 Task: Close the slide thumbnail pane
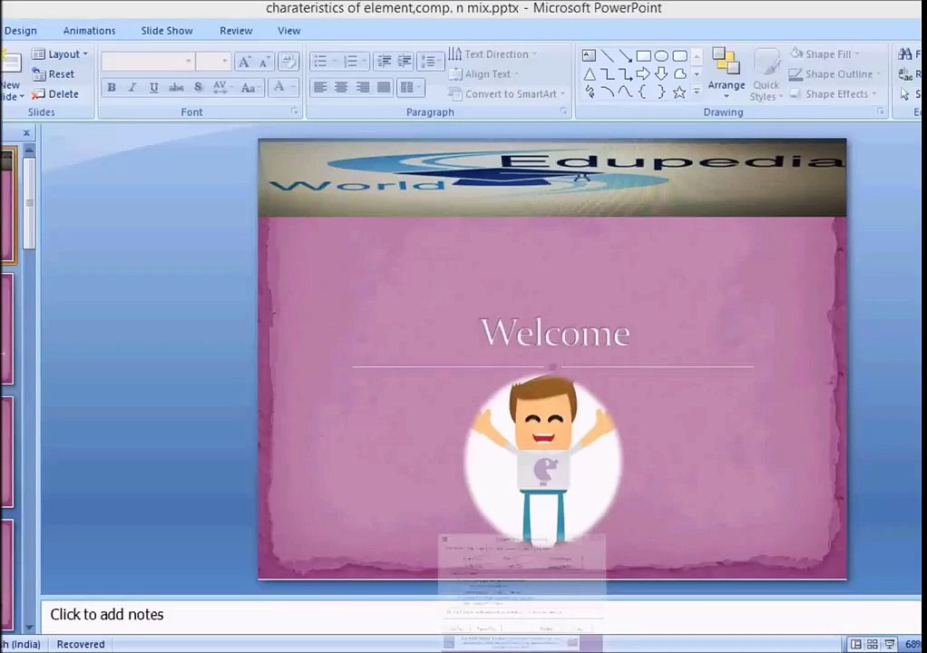[26, 133]
